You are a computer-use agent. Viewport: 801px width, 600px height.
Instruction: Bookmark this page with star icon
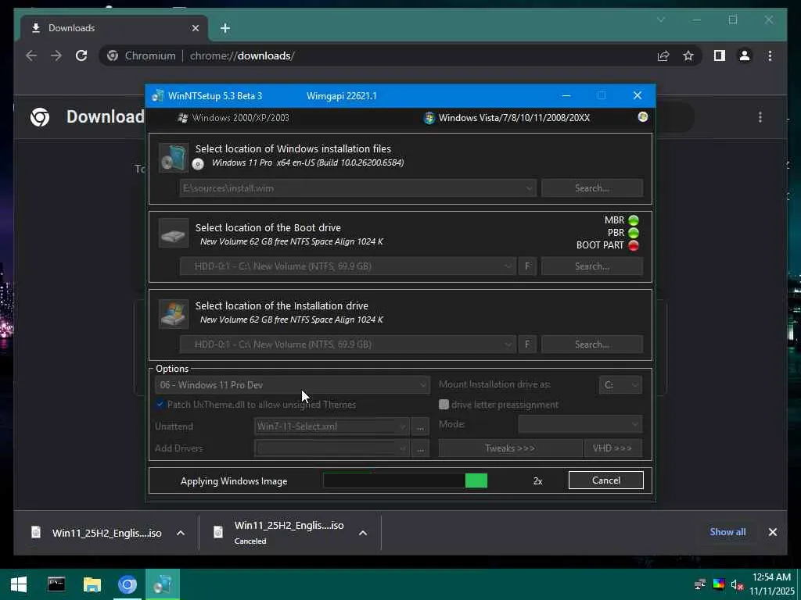coord(688,55)
